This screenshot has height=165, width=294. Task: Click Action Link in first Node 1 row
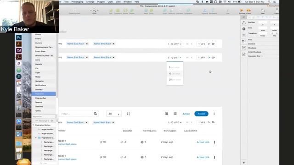[203, 142]
